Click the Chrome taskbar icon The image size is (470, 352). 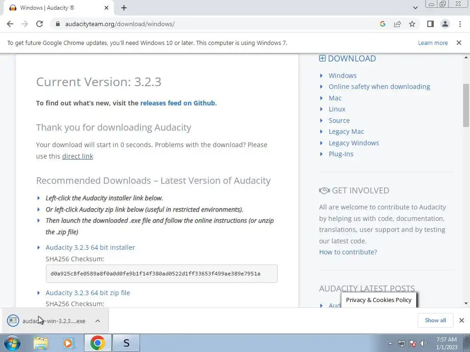[x=97, y=343]
